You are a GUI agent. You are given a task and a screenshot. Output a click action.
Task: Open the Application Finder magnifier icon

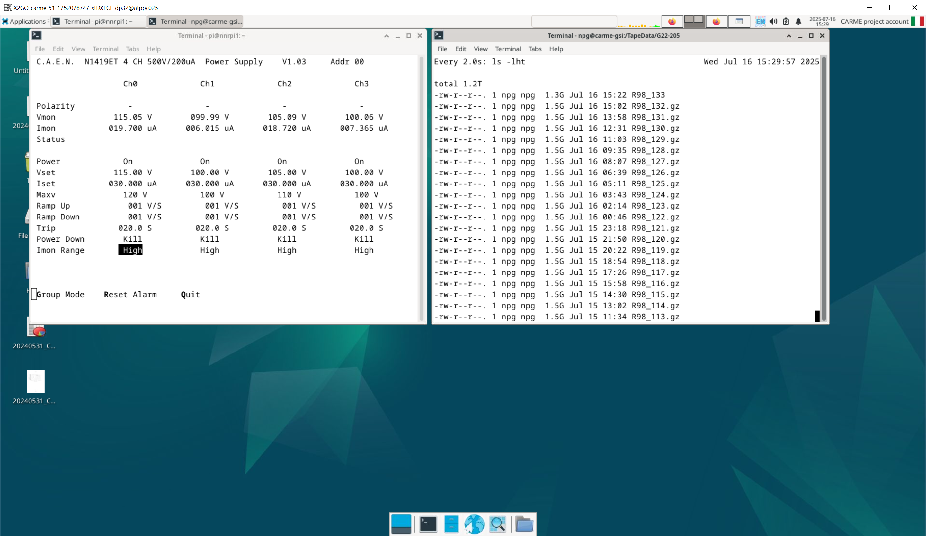tap(498, 524)
